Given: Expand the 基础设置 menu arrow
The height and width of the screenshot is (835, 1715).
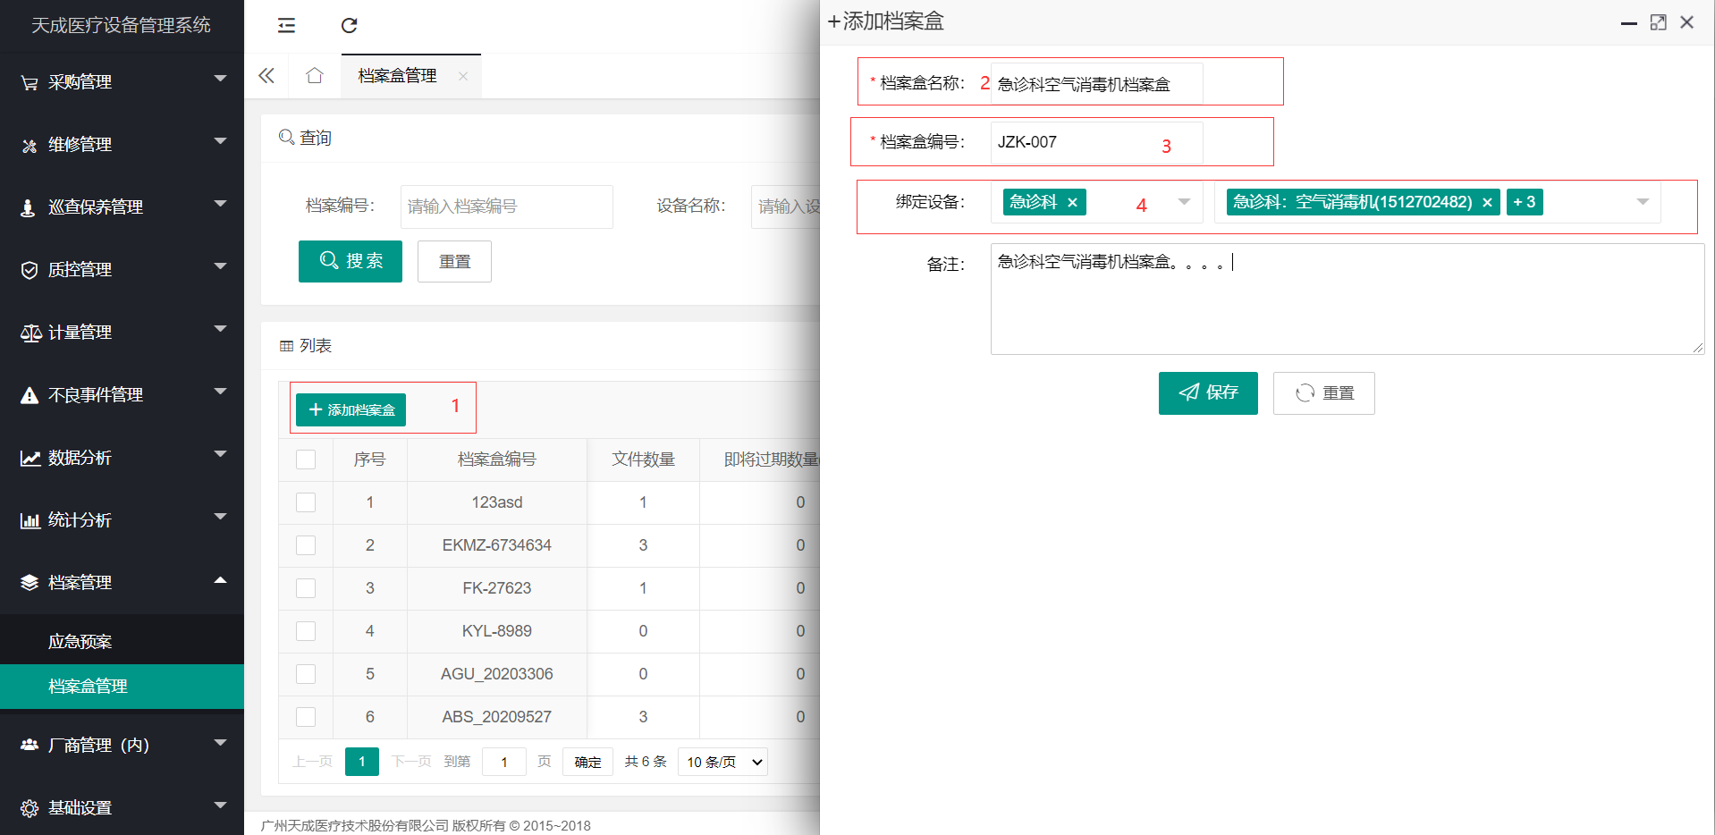Looking at the screenshot, I should [x=220, y=805].
